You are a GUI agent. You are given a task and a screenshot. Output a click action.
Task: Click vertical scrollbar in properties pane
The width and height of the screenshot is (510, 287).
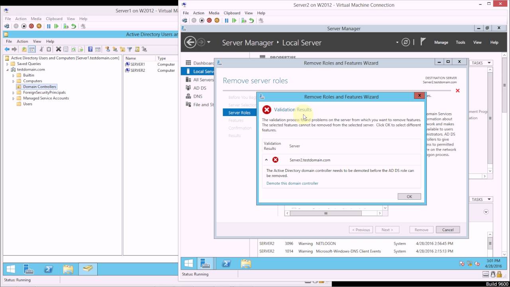490,118
